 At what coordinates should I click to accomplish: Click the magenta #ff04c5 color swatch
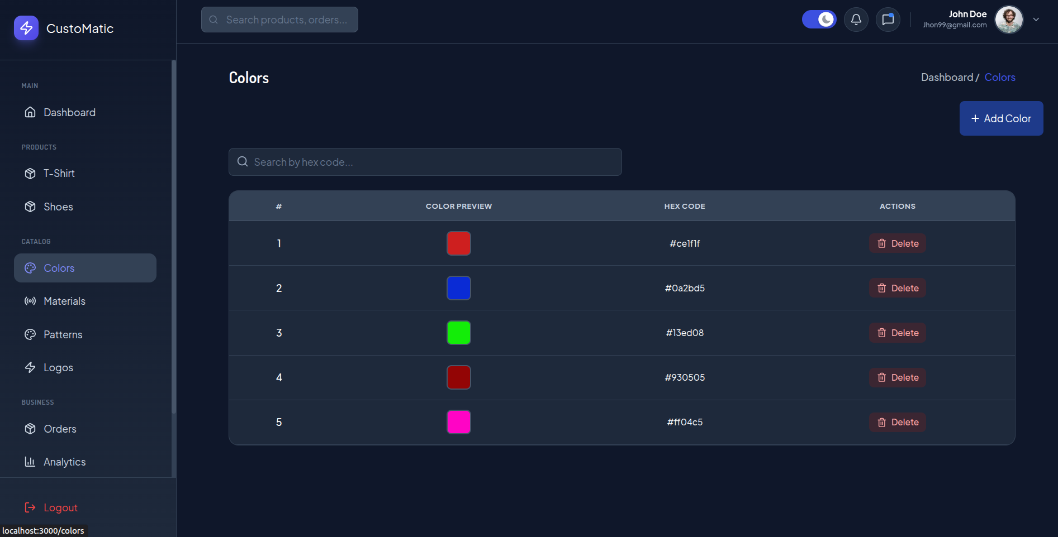point(459,422)
